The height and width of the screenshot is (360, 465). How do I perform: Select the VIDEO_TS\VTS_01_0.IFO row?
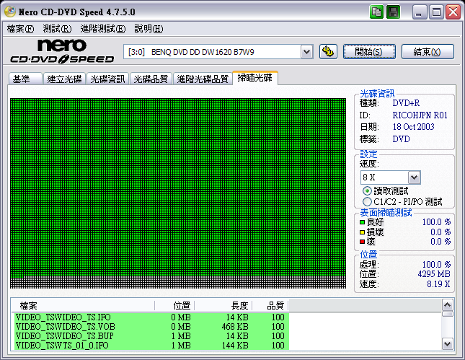(x=151, y=345)
